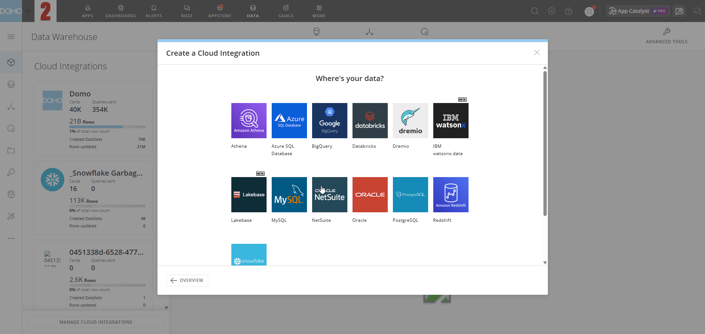The height and width of the screenshot is (334, 705).
Task: Open the 0451338d-6528-477... integration card
Action: (93, 276)
